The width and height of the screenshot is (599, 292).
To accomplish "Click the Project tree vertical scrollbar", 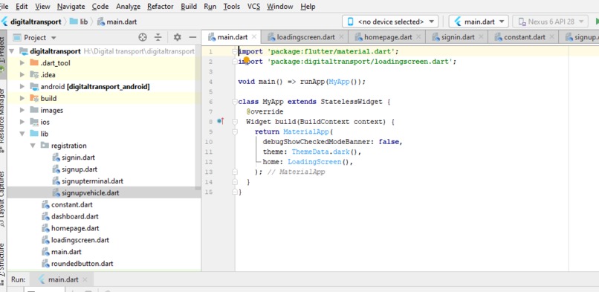I will pyautogui.click(x=198, y=118).
